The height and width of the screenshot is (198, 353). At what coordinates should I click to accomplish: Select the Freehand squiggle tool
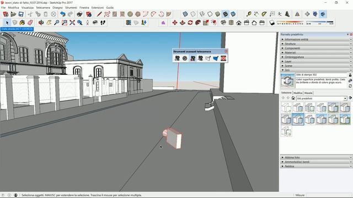point(107,14)
